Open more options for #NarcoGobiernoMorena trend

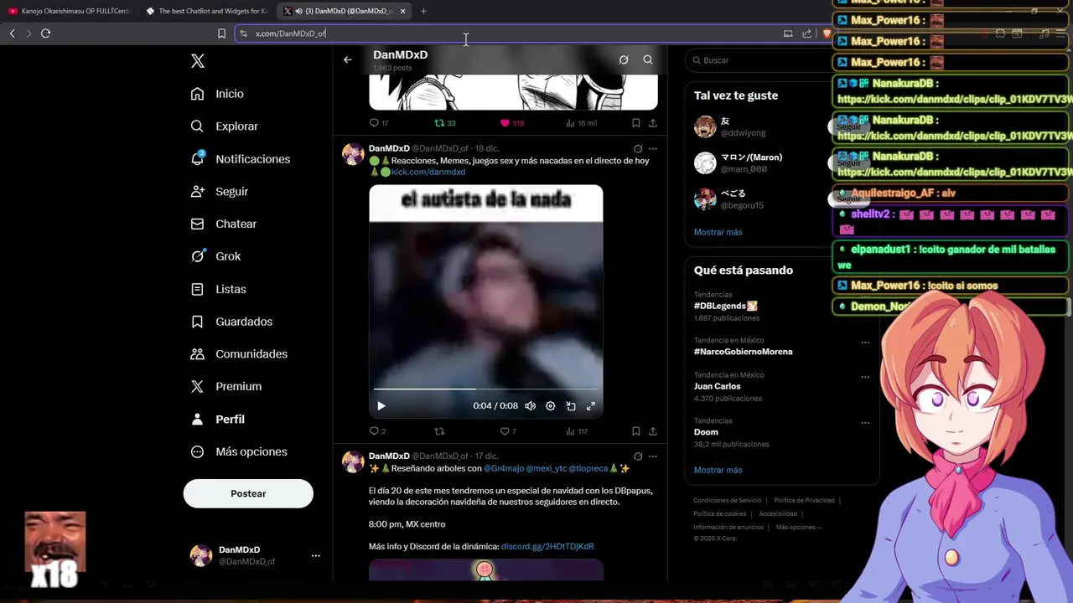click(x=865, y=342)
